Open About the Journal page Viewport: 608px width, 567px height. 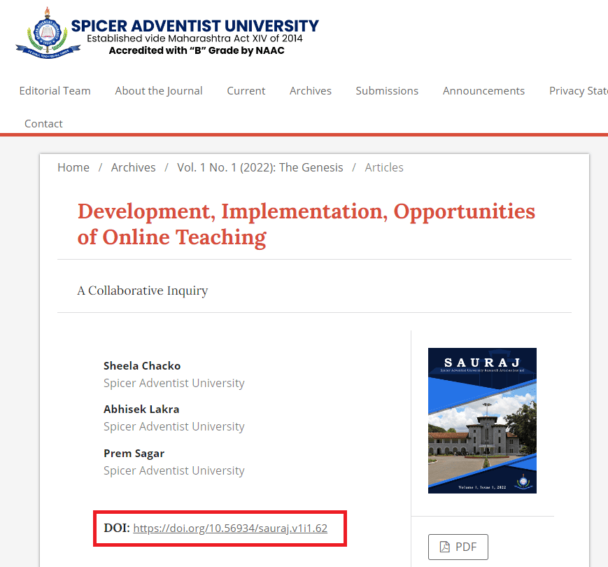tap(159, 91)
